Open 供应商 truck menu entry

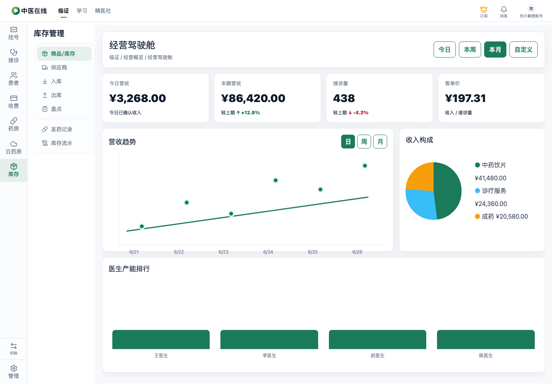coord(64,68)
